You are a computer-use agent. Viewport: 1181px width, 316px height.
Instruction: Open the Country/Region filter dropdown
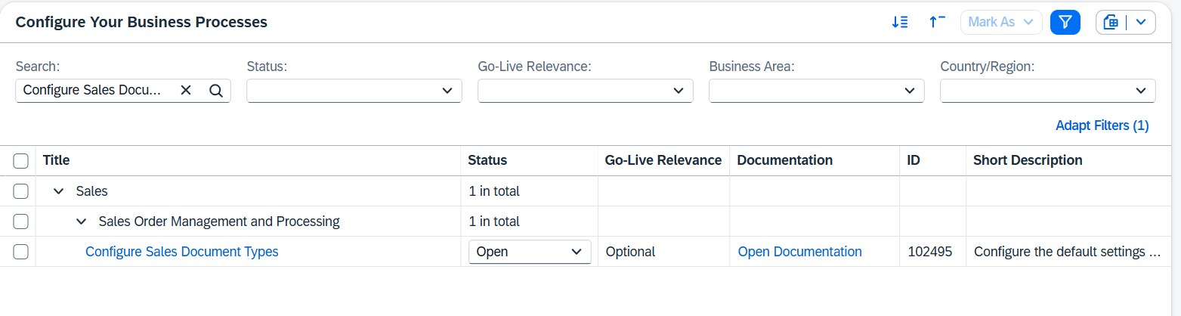coord(1139,91)
